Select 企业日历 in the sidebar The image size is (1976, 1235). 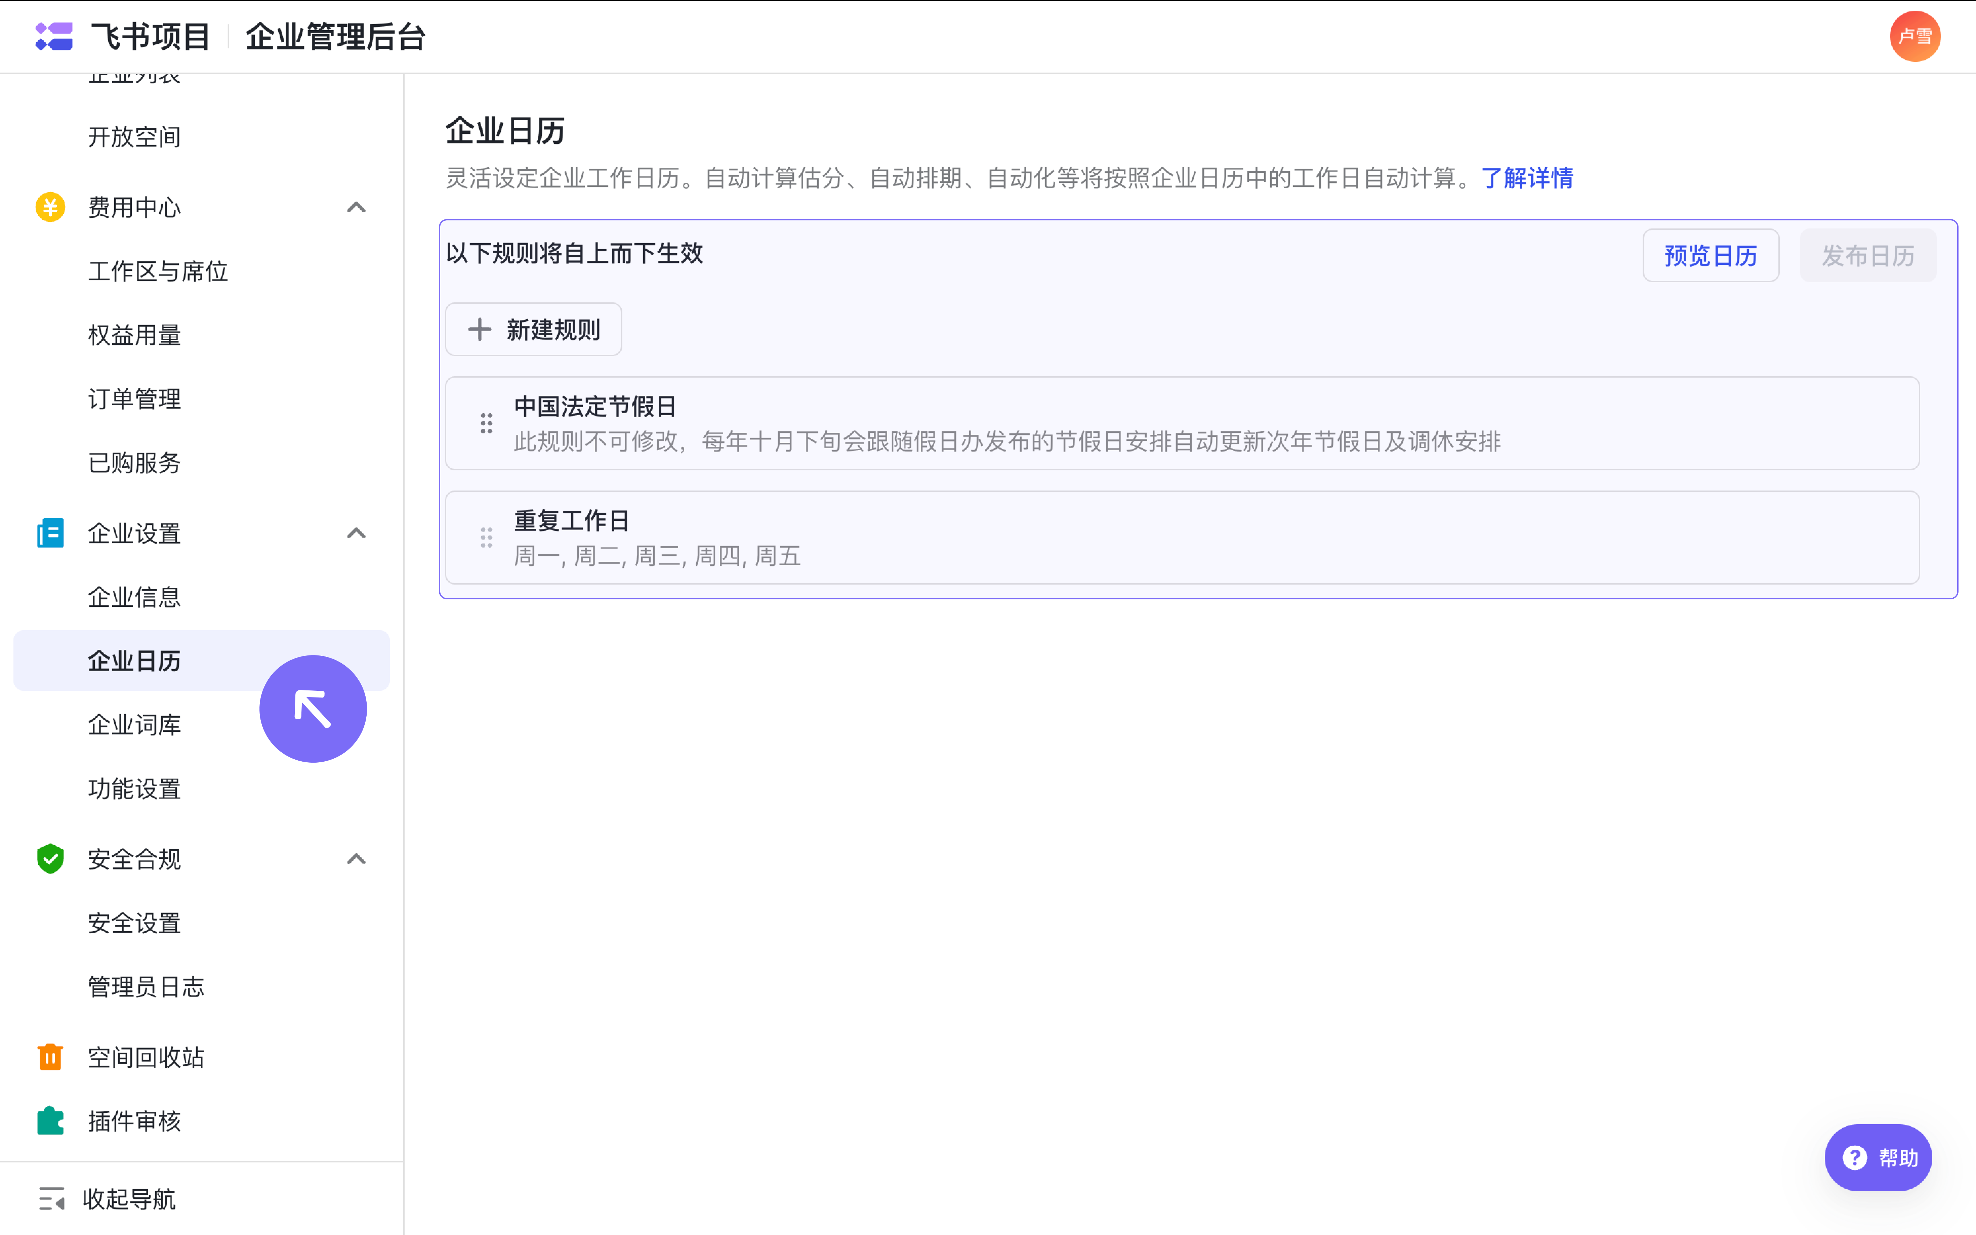[202, 661]
